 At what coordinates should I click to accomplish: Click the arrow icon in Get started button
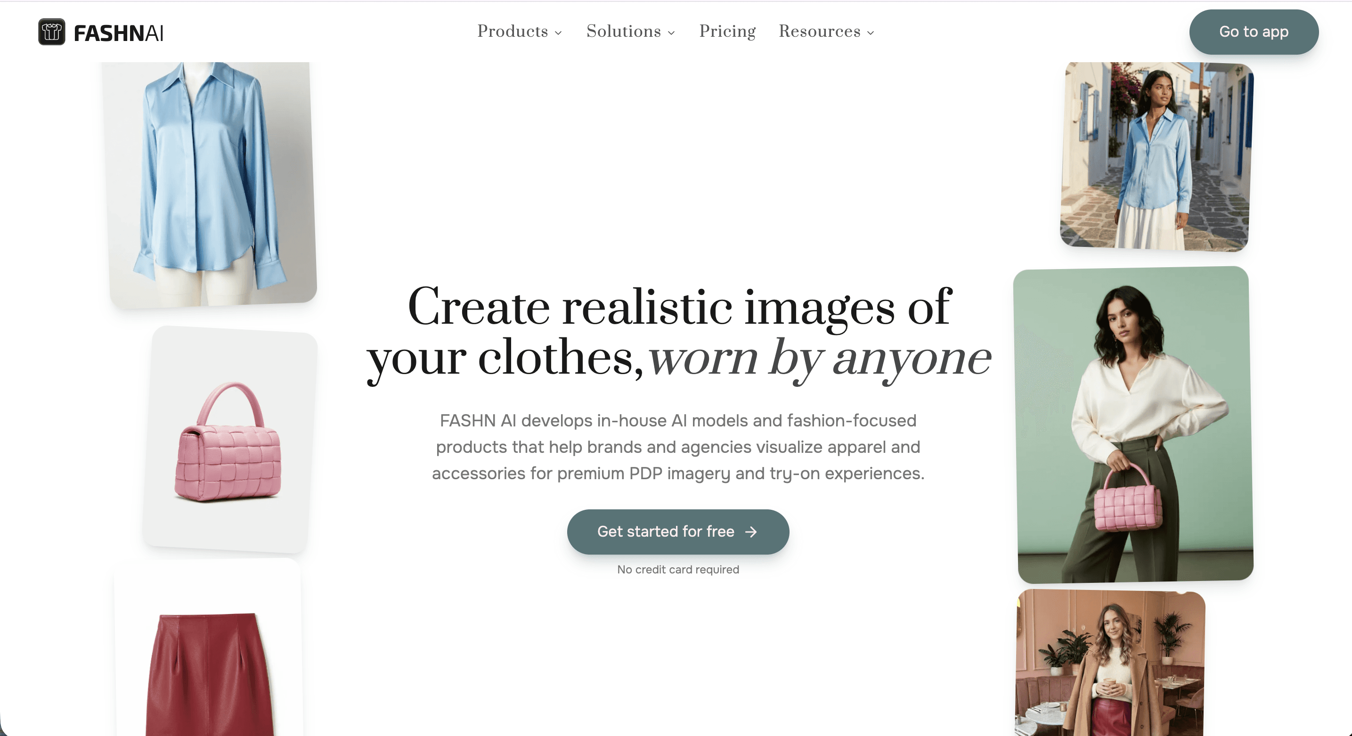(751, 532)
